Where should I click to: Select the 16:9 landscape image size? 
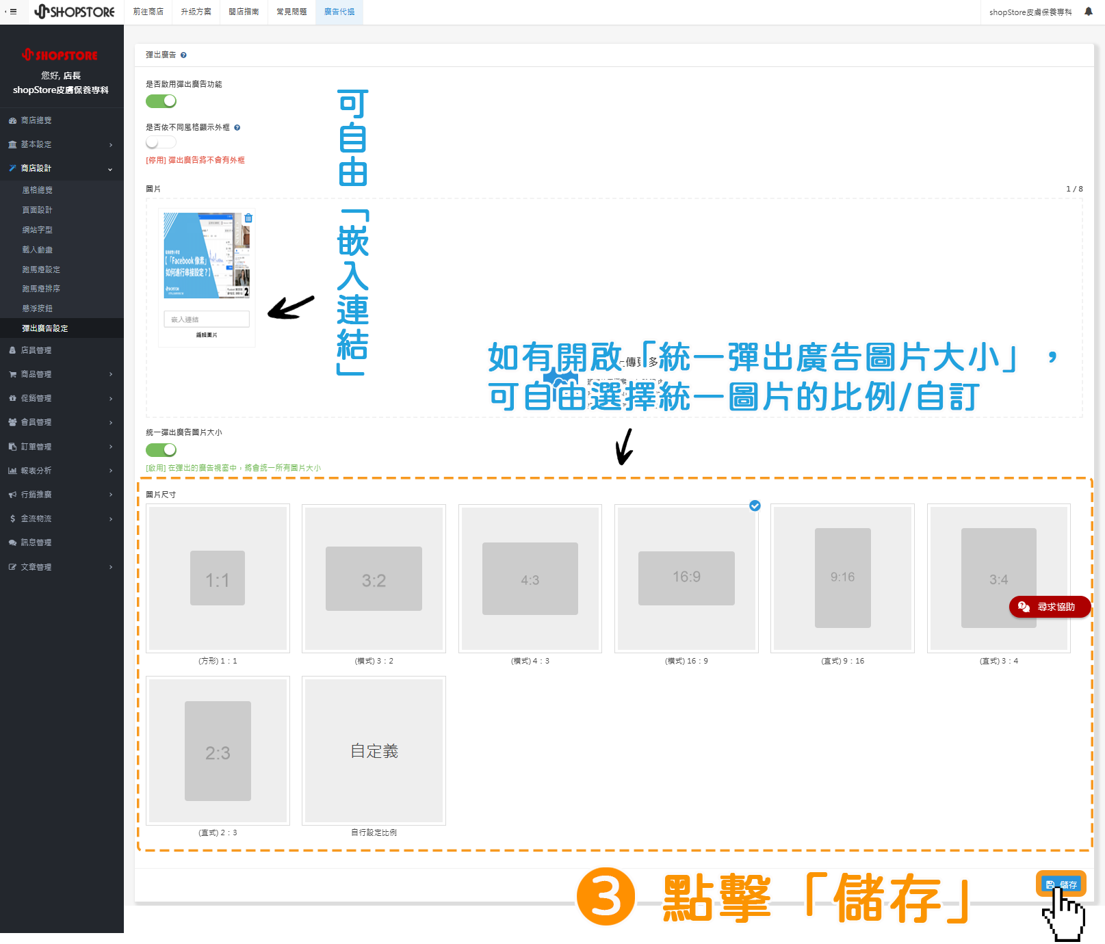click(x=686, y=578)
